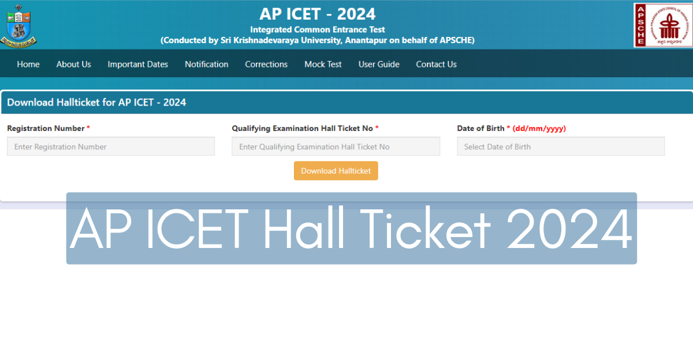Open the Corrections menu link
This screenshot has height=346, width=693.
pyautogui.click(x=266, y=64)
